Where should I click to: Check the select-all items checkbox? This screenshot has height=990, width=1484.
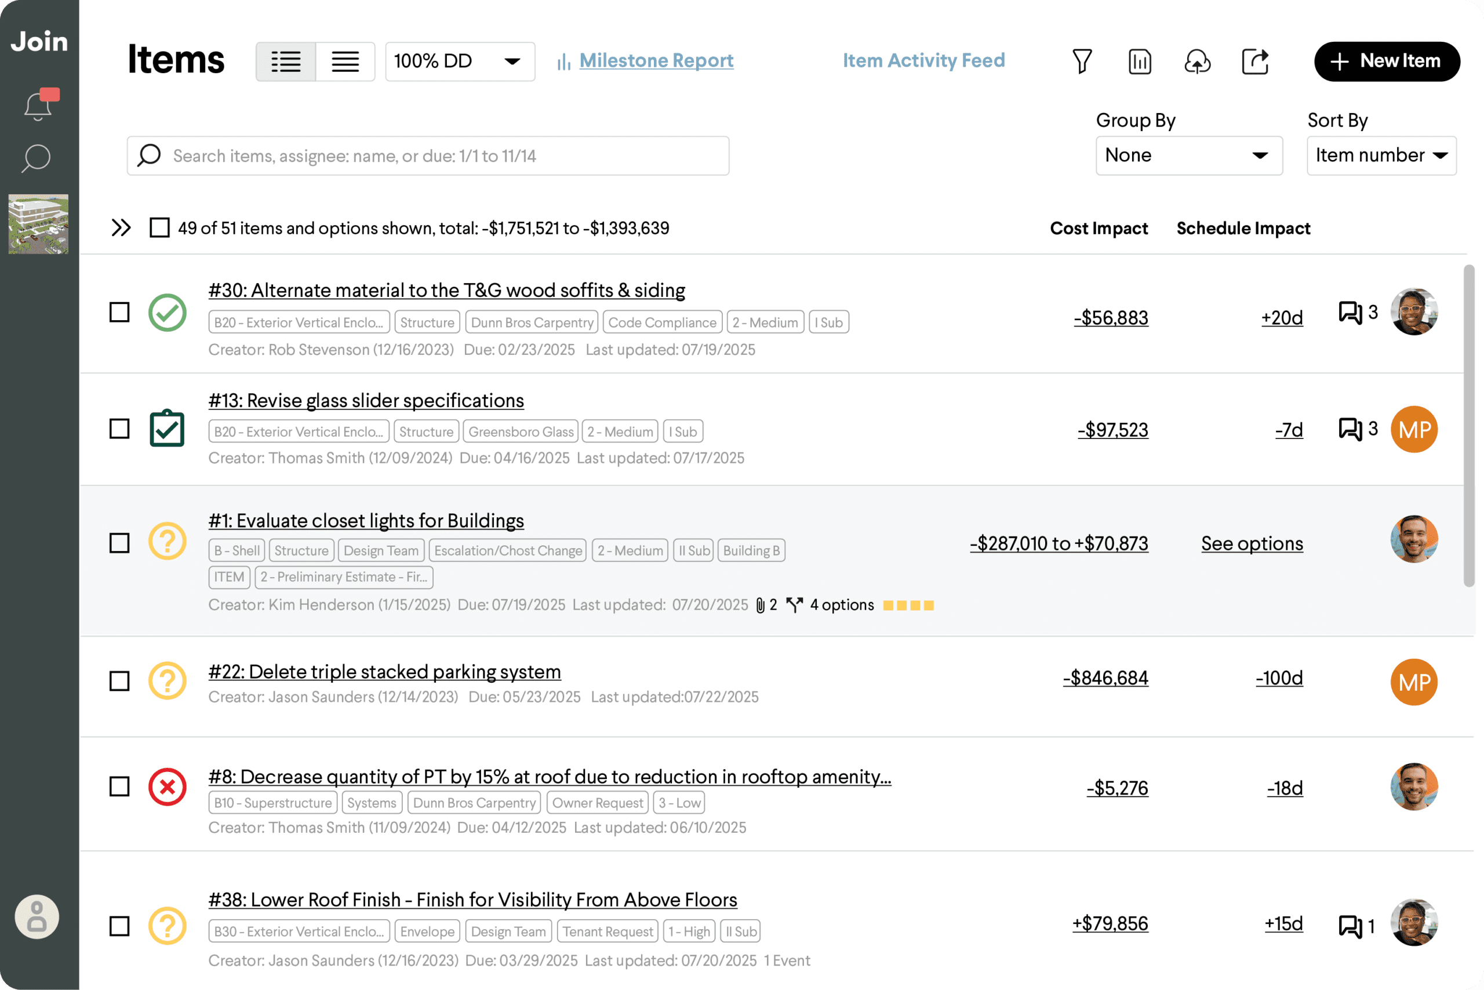(x=159, y=228)
